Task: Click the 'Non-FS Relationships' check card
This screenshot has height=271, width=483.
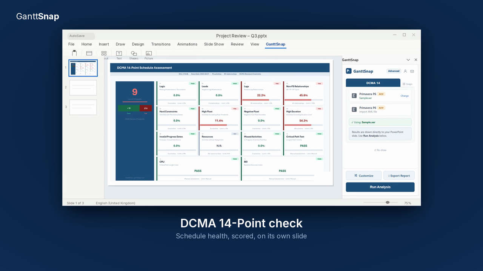Action: click(303, 93)
